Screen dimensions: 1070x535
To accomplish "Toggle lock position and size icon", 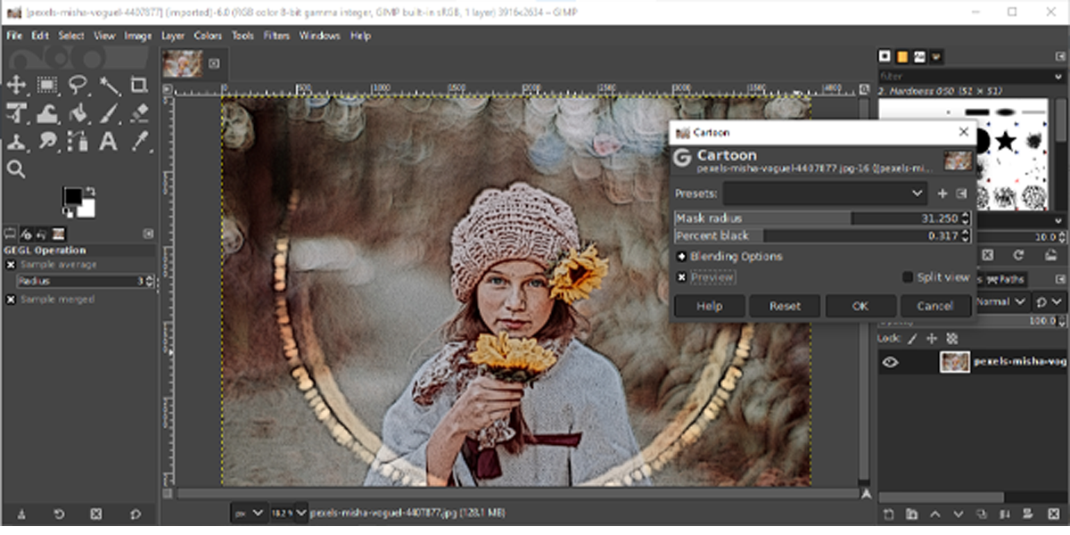I will point(932,339).
